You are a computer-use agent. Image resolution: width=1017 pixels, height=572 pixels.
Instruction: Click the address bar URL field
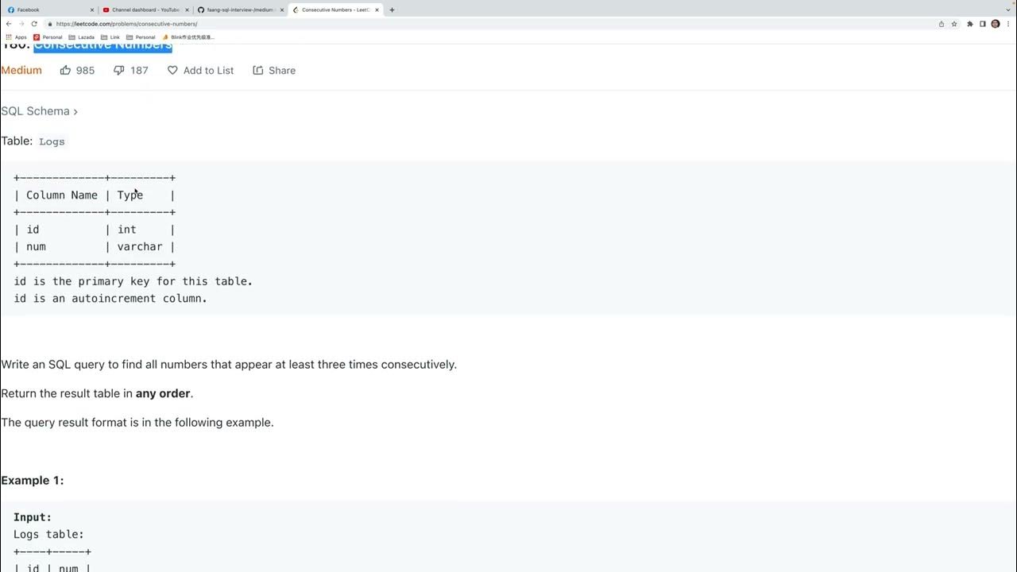pos(493,24)
